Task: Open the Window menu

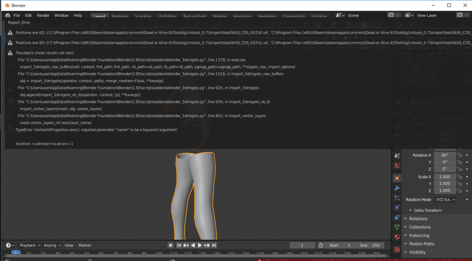Action: point(62,15)
